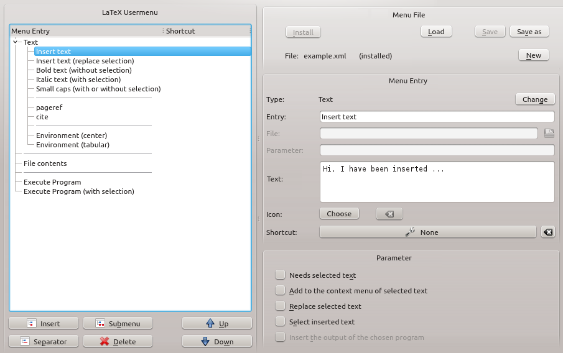563x353 pixels.
Task: Select the 'cite' entry
Action: [42, 117]
